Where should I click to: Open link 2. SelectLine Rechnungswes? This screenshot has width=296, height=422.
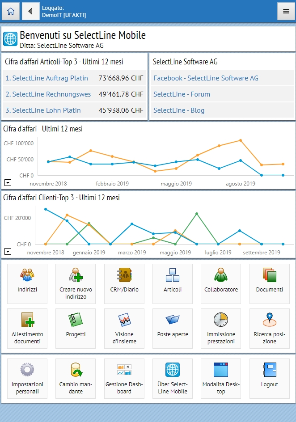[48, 94]
